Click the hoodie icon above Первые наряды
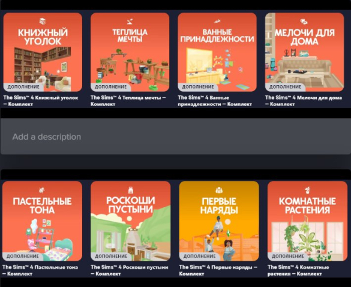 pyautogui.click(x=219, y=190)
